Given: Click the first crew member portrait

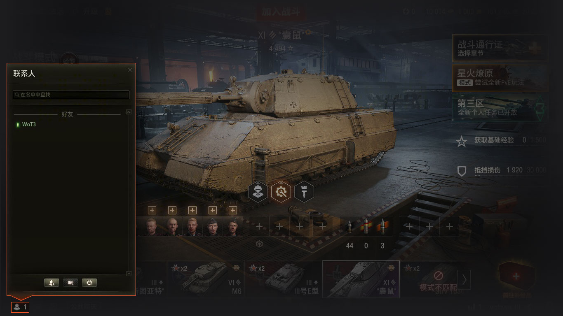Looking at the screenshot, I should pos(152,227).
